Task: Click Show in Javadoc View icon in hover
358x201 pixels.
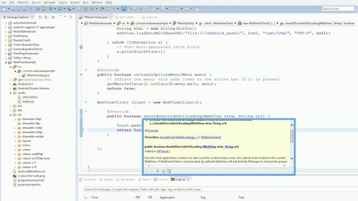Action: tap(158, 171)
